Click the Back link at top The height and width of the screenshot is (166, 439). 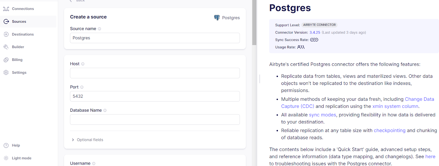pos(80,1)
